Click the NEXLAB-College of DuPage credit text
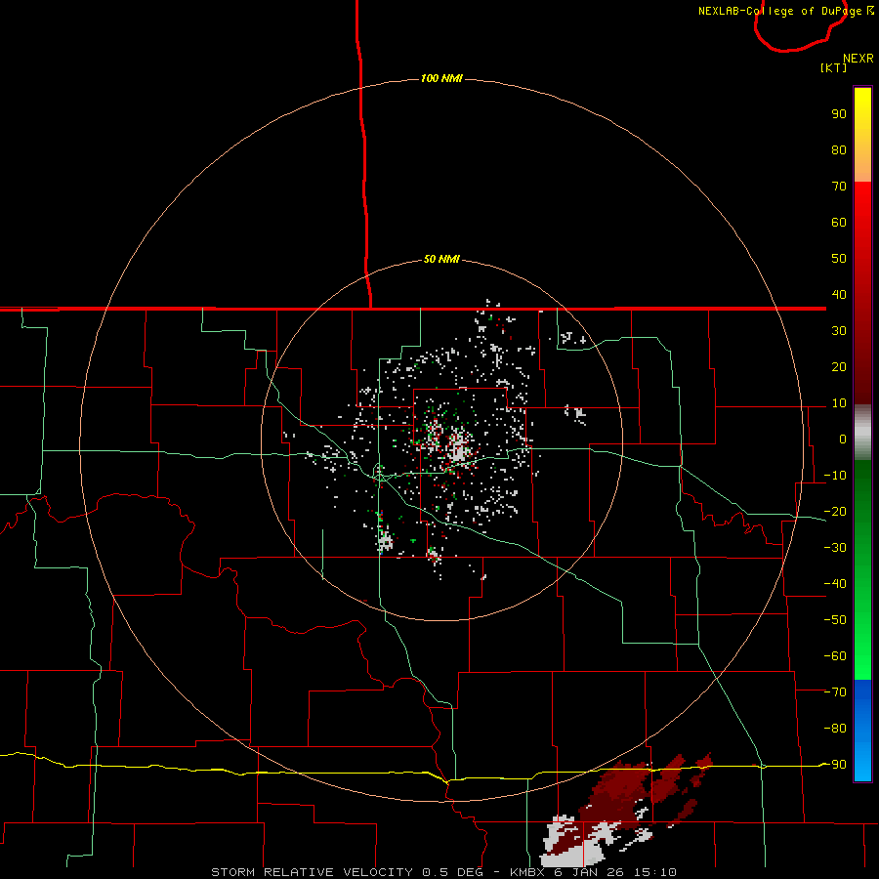 click(785, 11)
